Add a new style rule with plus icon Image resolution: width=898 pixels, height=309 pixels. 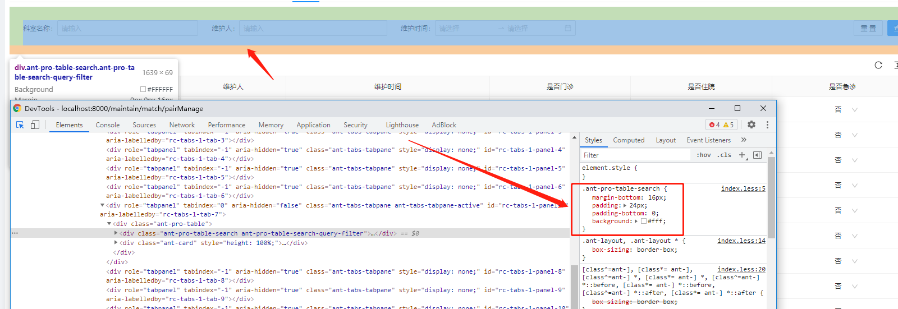[x=742, y=155]
